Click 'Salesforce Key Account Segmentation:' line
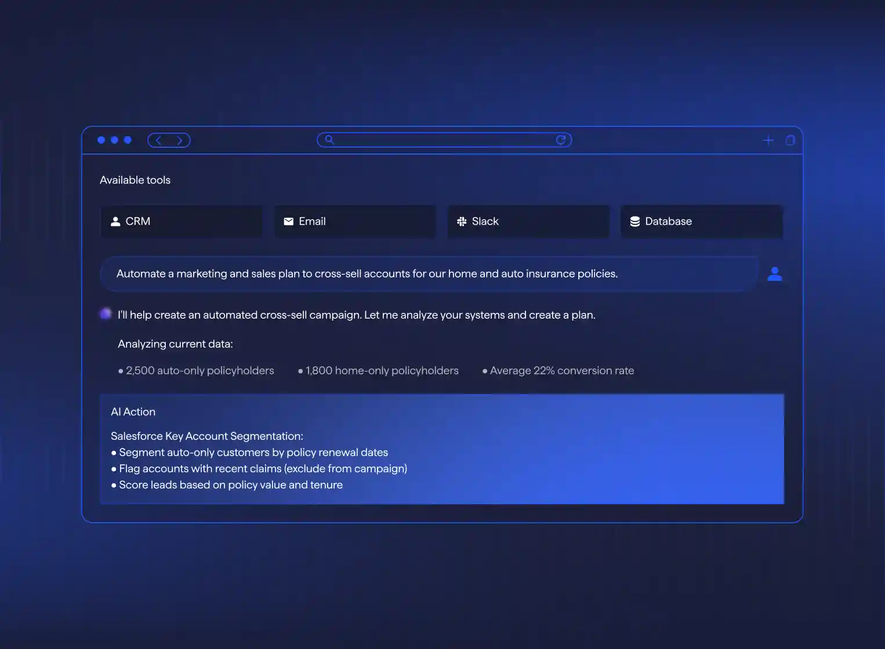The width and height of the screenshot is (885, 649). 207,436
